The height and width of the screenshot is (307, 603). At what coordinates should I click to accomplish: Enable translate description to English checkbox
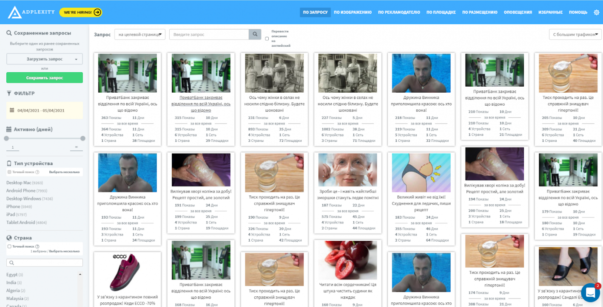pos(267,39)
